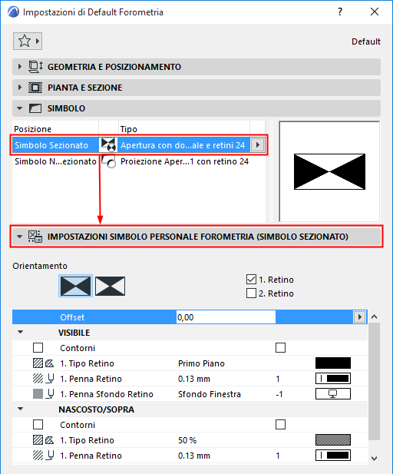Image resolution: width=393 pixels, height=474 pixels.
Task: Collapse the Simbolo panel
Action: tap(20, 108)
